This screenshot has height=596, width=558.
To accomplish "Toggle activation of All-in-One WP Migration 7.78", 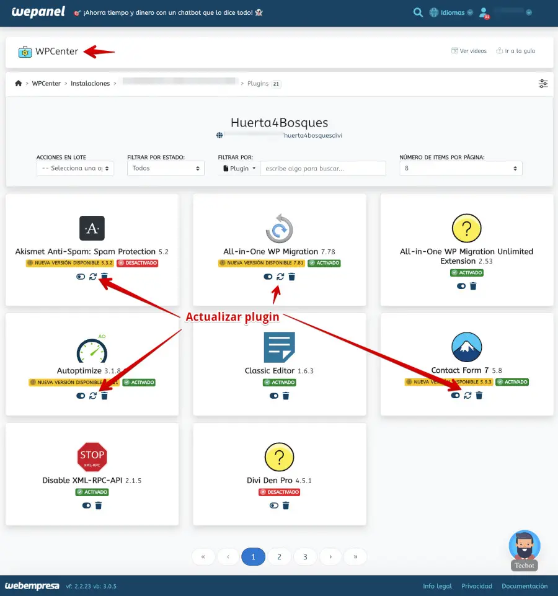I will (x=268, y=277).
